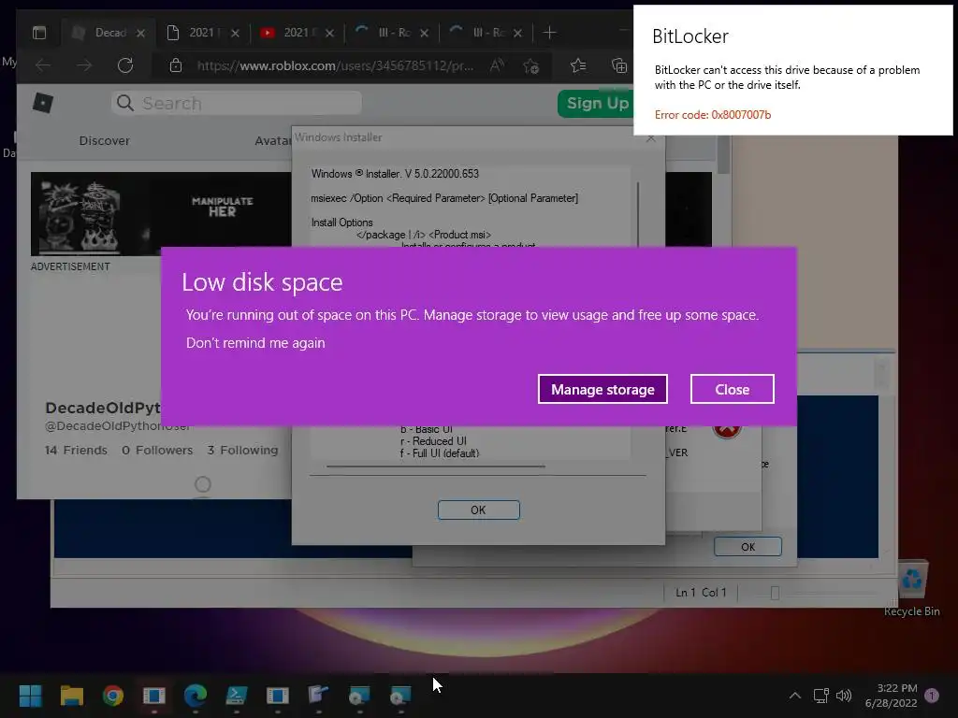Open the last installer icon on the taskbar

click(x=400, y=696)
